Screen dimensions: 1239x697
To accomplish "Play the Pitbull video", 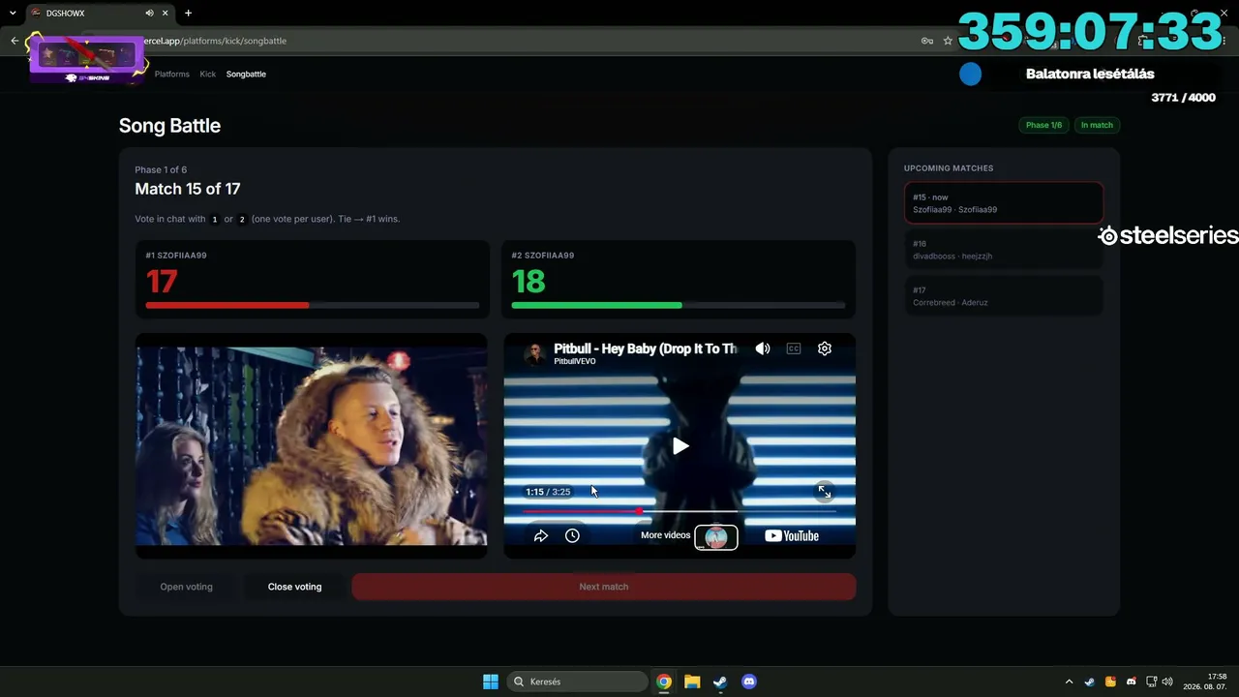I will 680,446.
